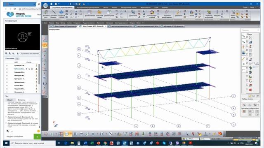
Task: Open Excel from the taskbar
Action: coord(92,143)
